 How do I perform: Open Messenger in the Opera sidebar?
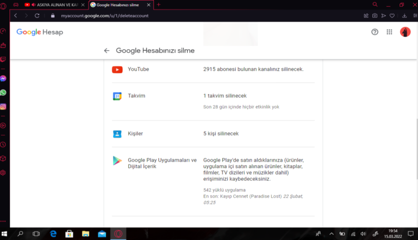click(3, 79)
